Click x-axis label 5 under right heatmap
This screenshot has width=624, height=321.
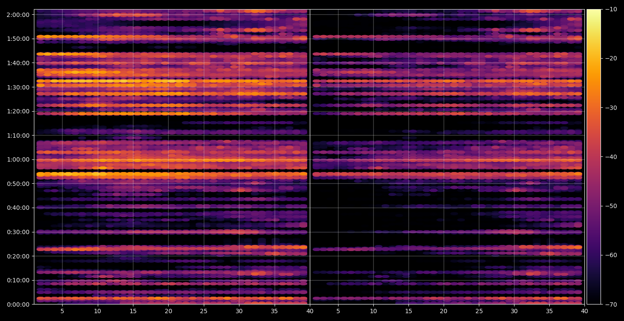pos(338,311)
